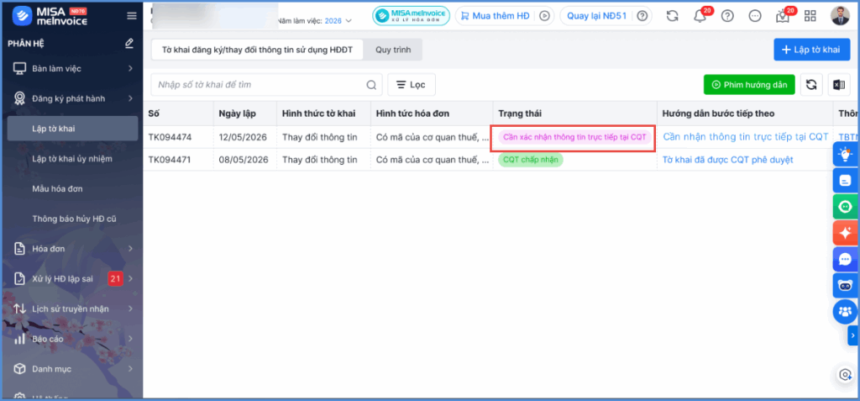This screenshot has height=401, width=860.
Task: Open the notifications bell icon
Action: pyautogui.click(x=700, y=16)
